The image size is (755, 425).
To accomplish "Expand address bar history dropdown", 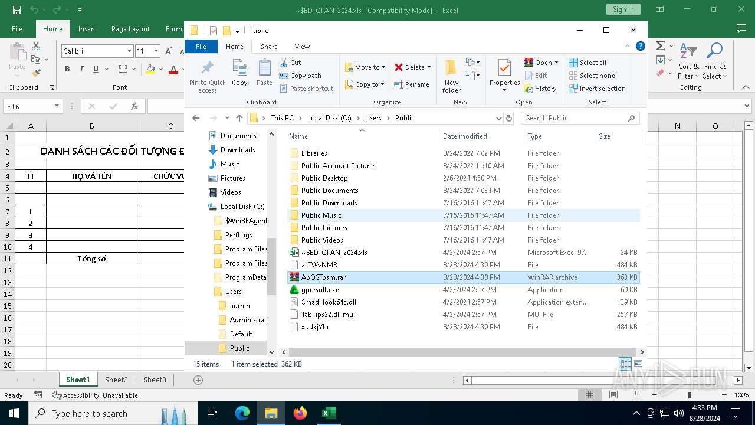I will (x=499, y=118).
